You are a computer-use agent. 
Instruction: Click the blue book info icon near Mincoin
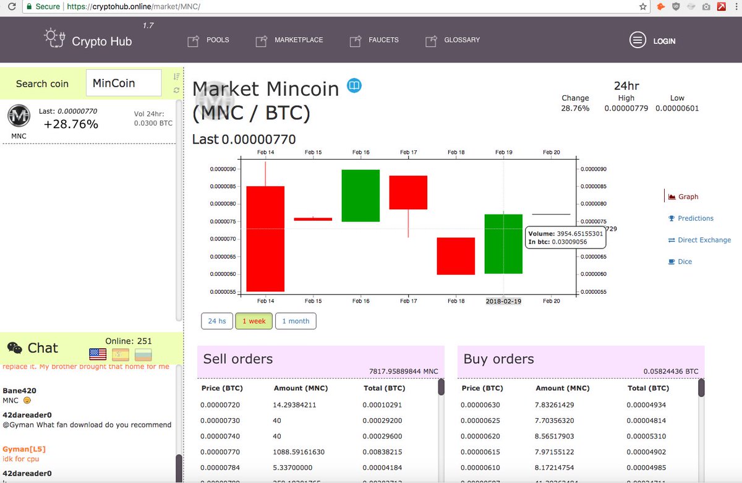(354, 85)
